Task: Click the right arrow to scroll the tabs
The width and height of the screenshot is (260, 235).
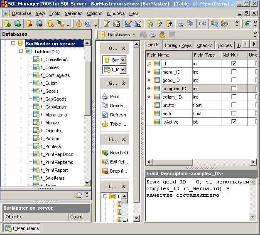Action: click(254, 44)
